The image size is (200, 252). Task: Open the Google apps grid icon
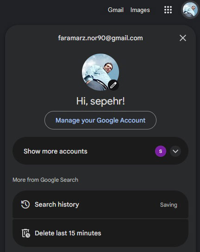tap(168, 10)
